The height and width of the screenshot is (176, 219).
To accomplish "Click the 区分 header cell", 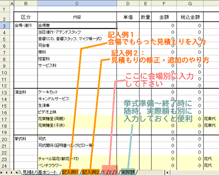I will (x=26, y=17).
